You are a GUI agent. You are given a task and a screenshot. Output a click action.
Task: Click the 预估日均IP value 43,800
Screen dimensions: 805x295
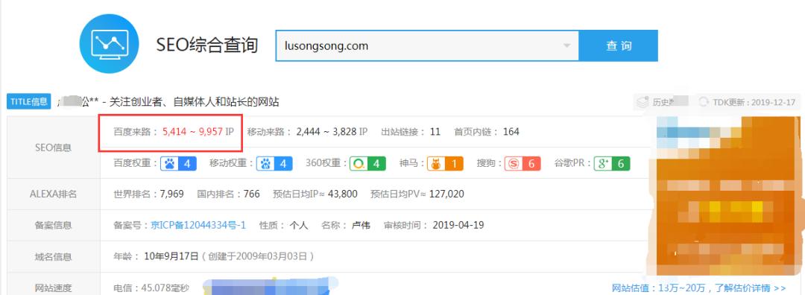[x=343, y=194]
